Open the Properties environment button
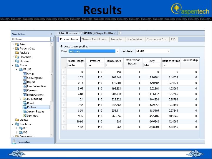This screenshot has height=159, width=212. [32, 142]
